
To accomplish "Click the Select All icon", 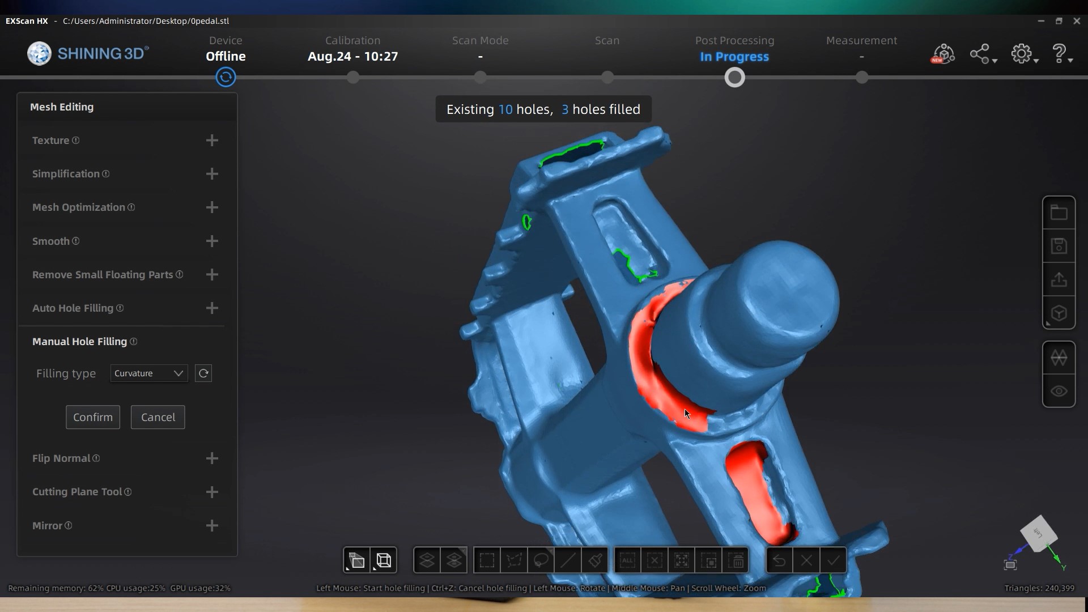I will pyautogui.click(x=628, y=560).
